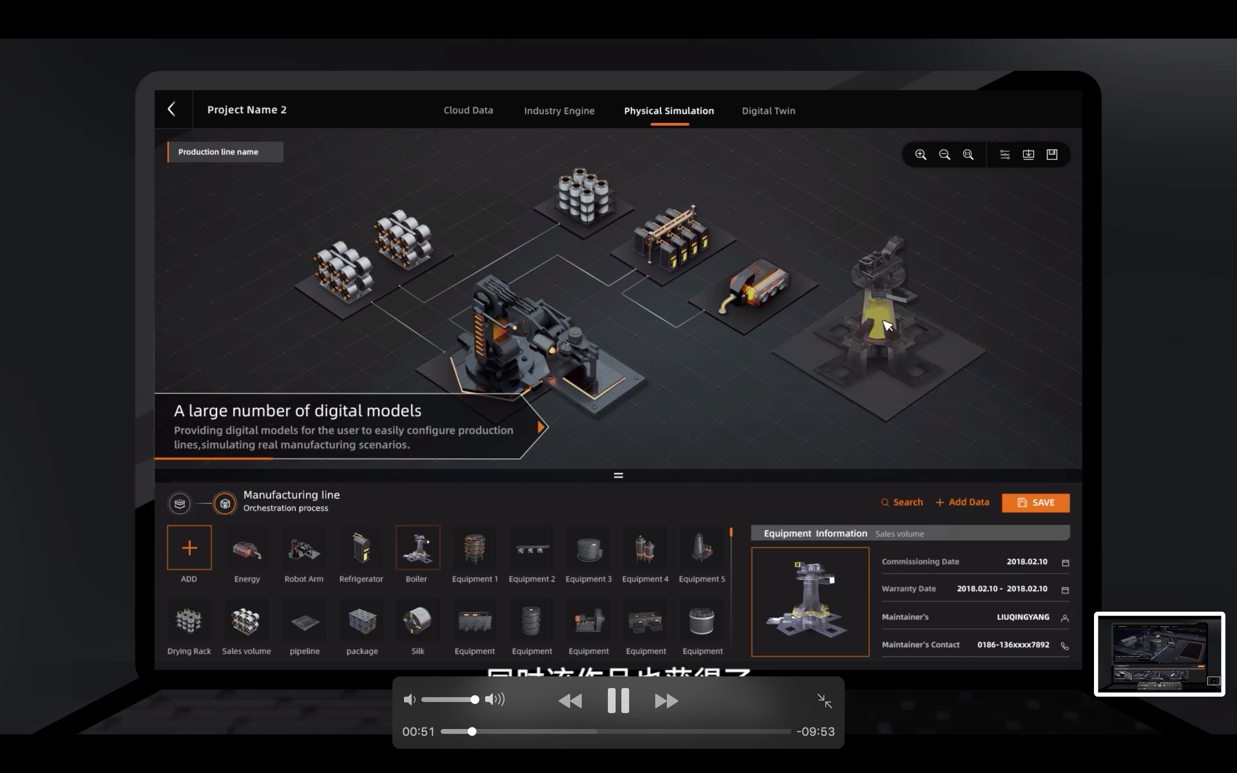Click the zoom out magnifier icon
The width and height of the screenshot is (1237, 773).
pyautogui.click(x=945, y=155)
